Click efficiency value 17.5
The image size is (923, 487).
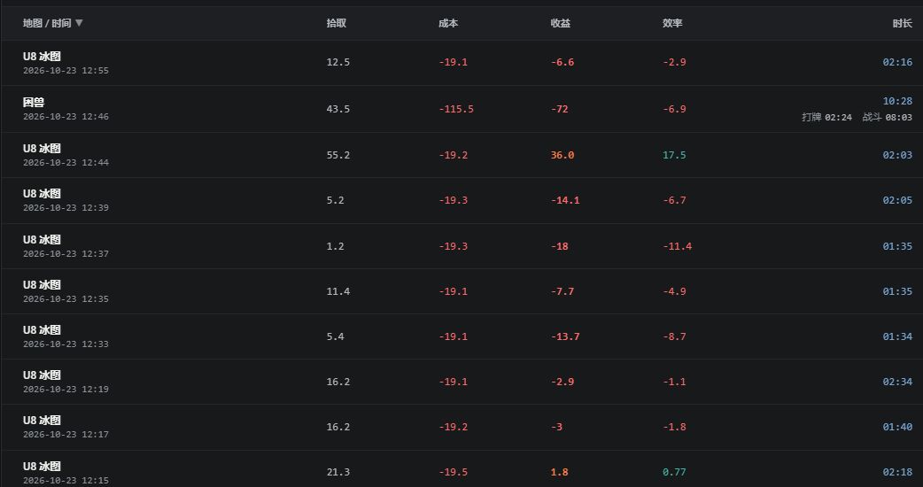pos(675,155)
